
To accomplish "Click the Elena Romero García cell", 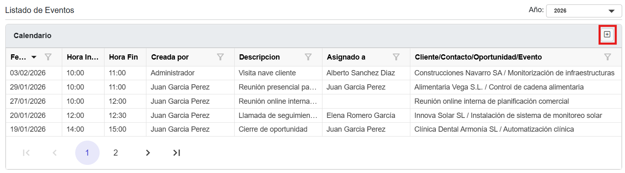I will point(361,115).
